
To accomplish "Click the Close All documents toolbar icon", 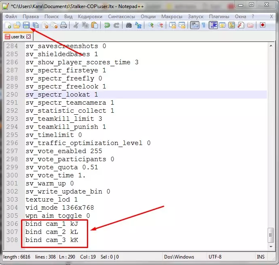I will [54, 25].
